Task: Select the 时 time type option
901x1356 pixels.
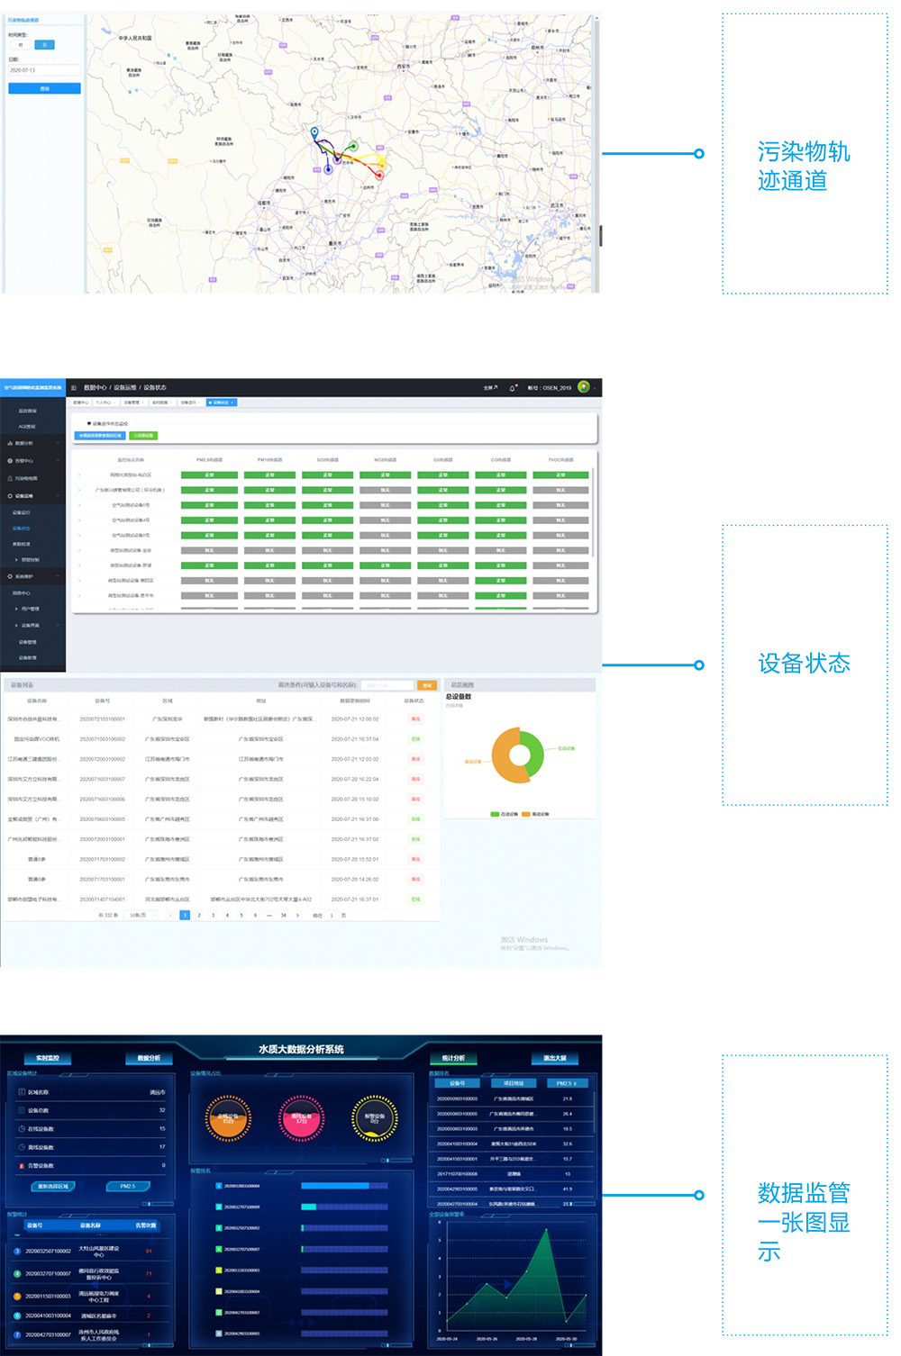Action: point(21,45)
